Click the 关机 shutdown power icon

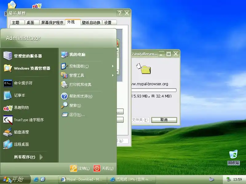tap(97, 168)
